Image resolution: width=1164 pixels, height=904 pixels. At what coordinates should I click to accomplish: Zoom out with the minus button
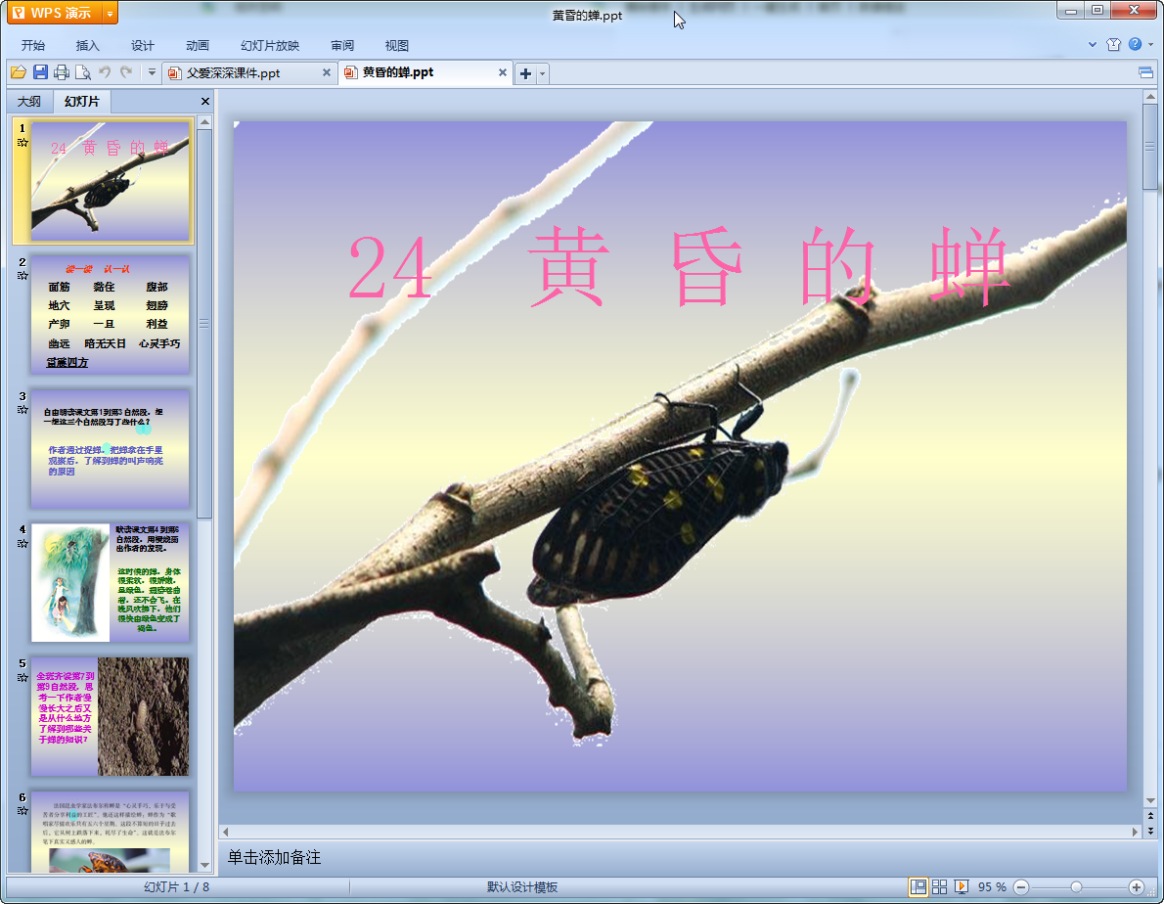(x=1021, y=887)
